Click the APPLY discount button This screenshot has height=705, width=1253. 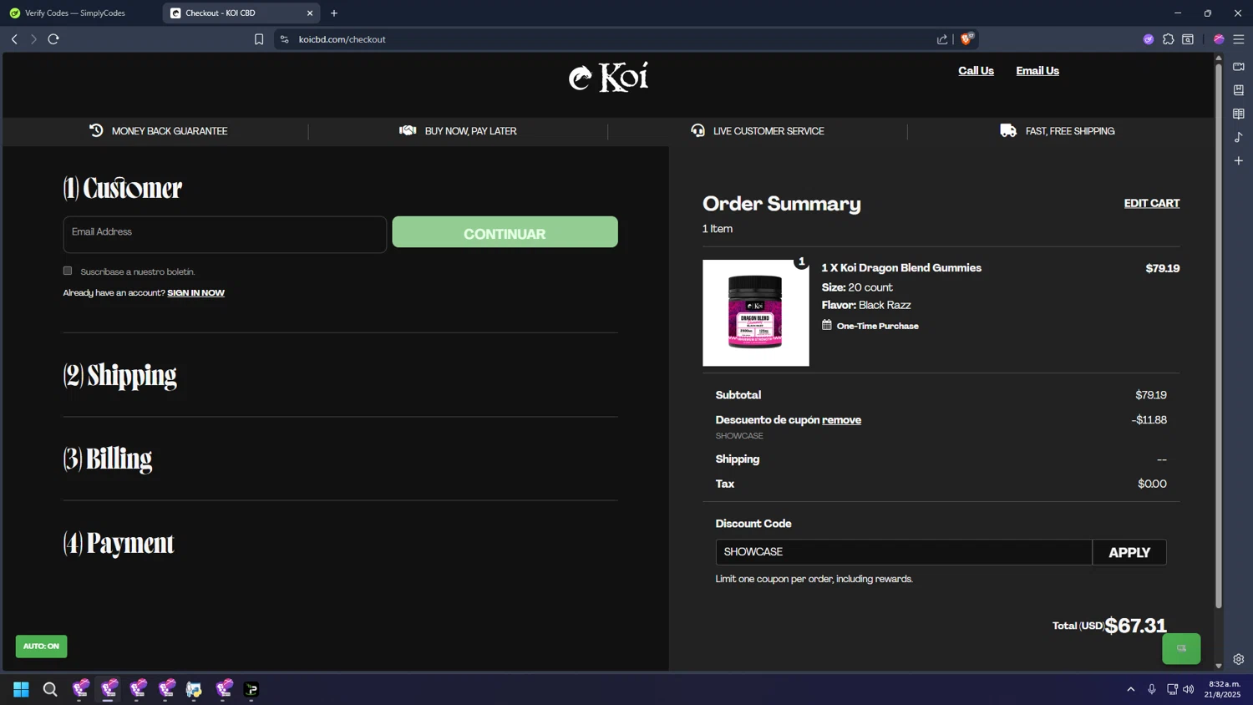click(1129, 552)
